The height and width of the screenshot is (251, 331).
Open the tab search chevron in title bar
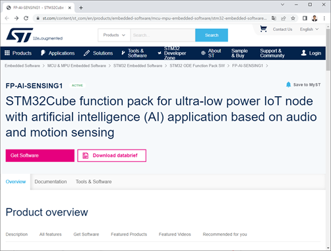coord(283,5)
